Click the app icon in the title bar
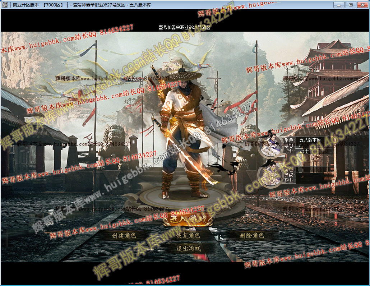Screen dimensions: 370x286 (5, 4)
